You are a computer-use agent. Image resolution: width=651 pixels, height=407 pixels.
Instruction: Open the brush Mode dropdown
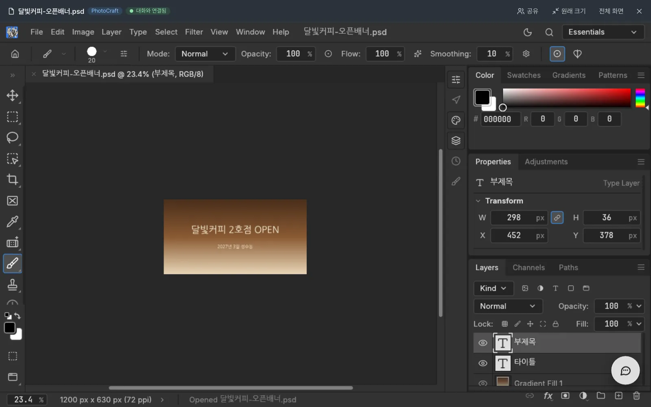click(205, 54)
